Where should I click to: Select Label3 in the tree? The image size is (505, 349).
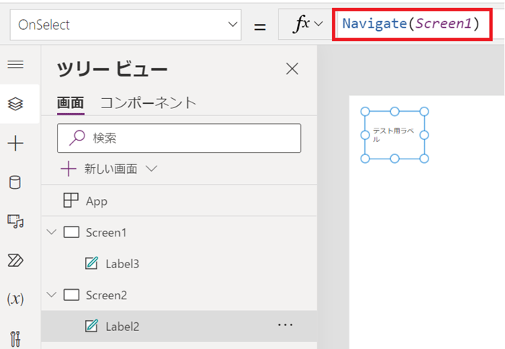[179, 263]
